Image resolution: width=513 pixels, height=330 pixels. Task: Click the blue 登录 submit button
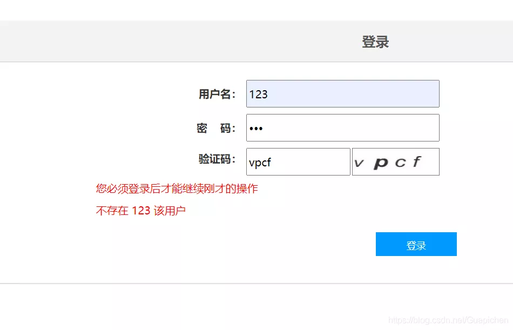[x=416, y=244]
